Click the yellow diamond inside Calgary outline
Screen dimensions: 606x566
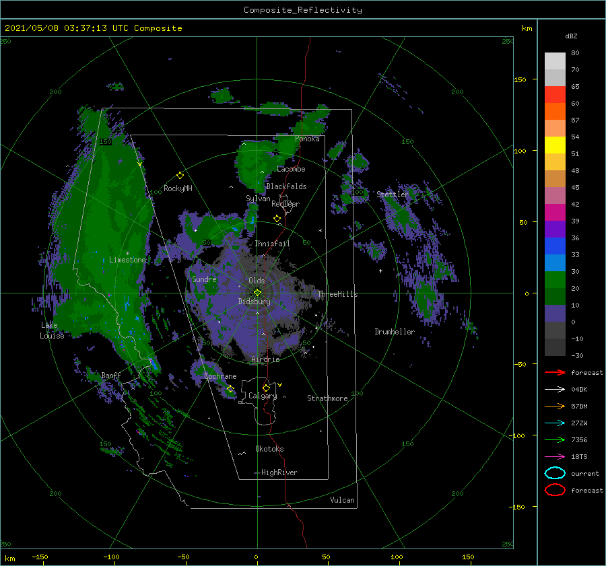pos(266,388)
